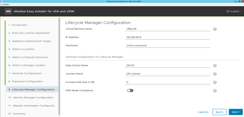Click the 'Hostname' label
This screenshot has height=117, width=244.
[72, 45]
